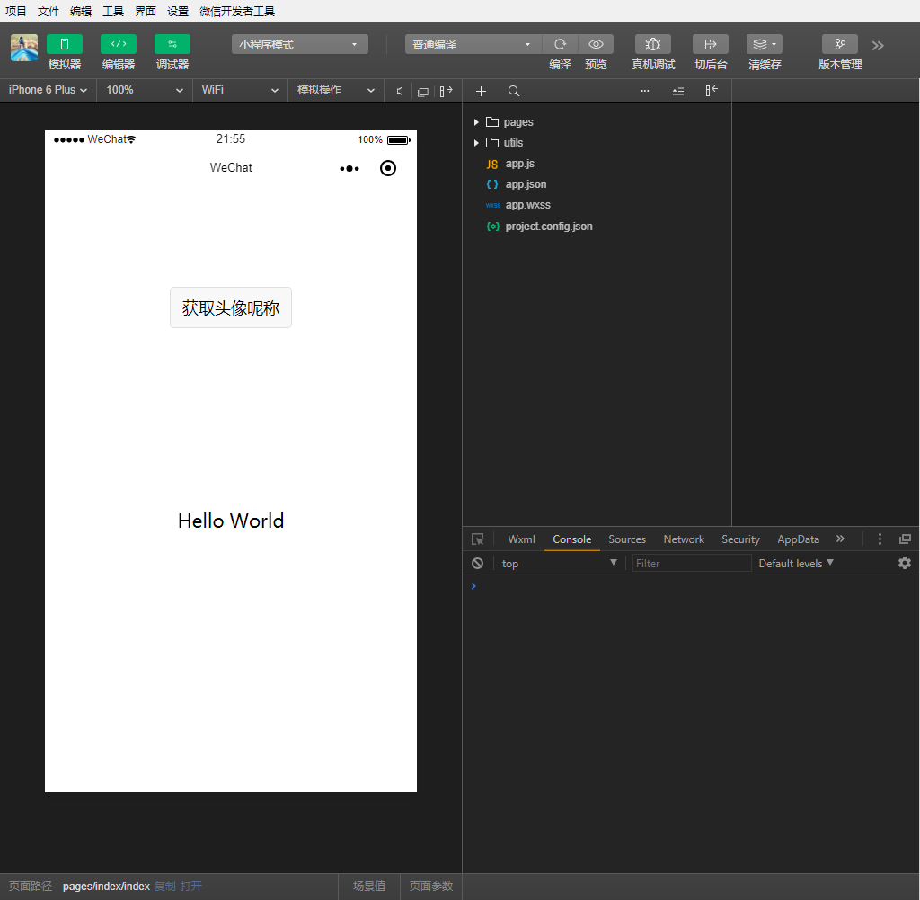
Task: Open devtools vertical dots menu
Action: (880, 539)
